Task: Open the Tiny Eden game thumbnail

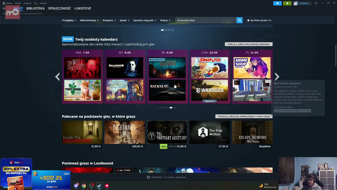Action: point(82,90)
